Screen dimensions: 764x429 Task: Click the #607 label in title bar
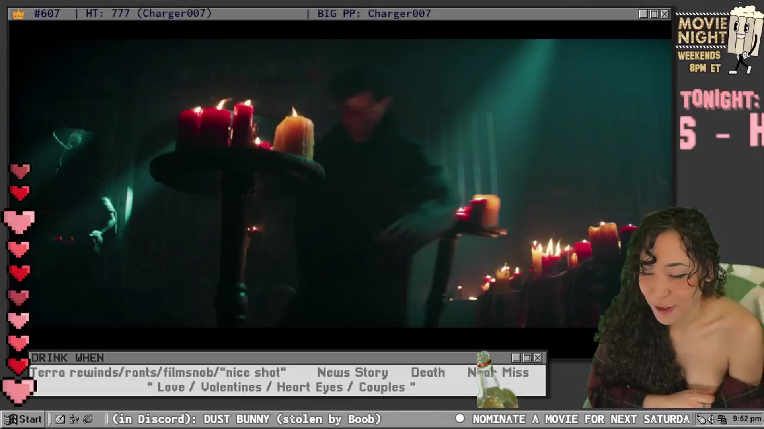pyautogui.click(x=47, y=14)
